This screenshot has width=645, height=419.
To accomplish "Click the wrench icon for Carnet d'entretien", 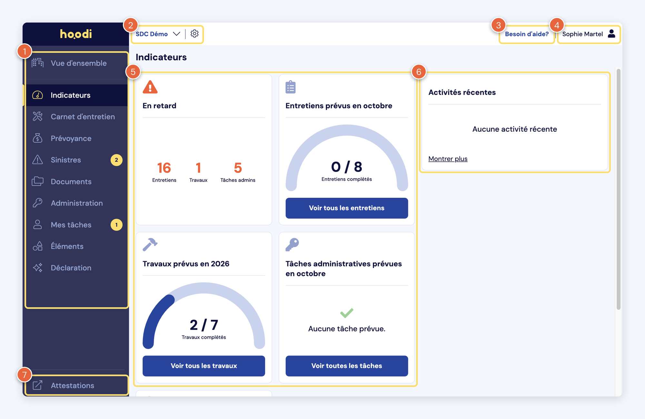I will (x=38, y=117).
